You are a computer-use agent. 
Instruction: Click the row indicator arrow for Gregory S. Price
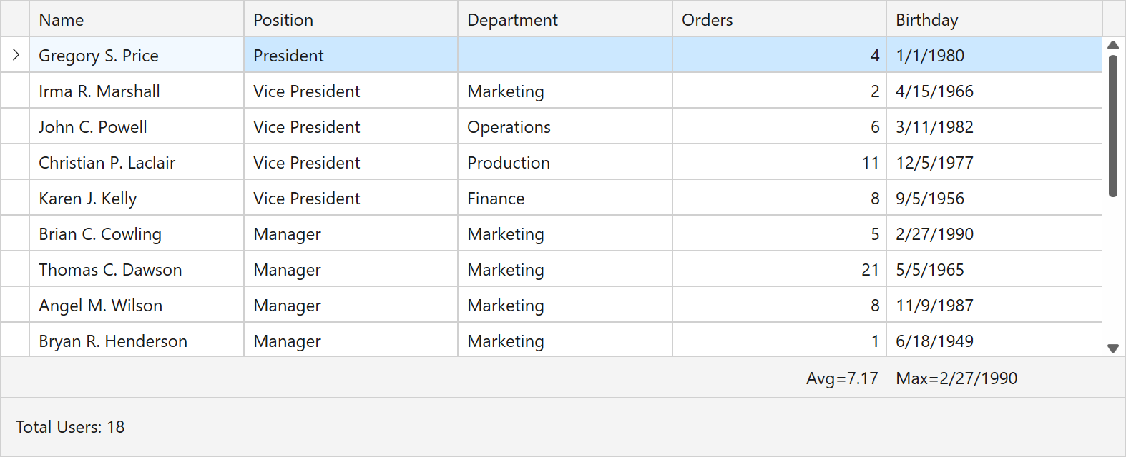16,55
